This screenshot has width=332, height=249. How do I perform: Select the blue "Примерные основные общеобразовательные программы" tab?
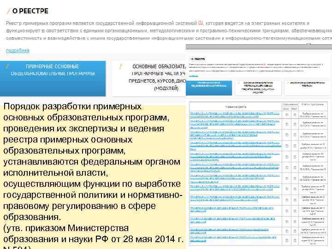click(53, 78)
